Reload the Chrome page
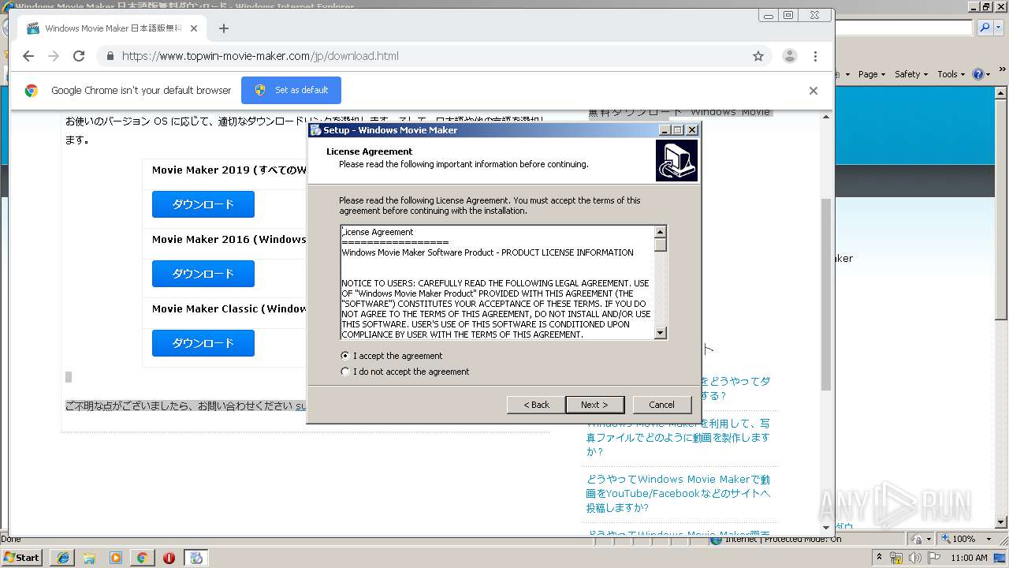The width and height of the screenshot is (1009, 568). [79, 56]
